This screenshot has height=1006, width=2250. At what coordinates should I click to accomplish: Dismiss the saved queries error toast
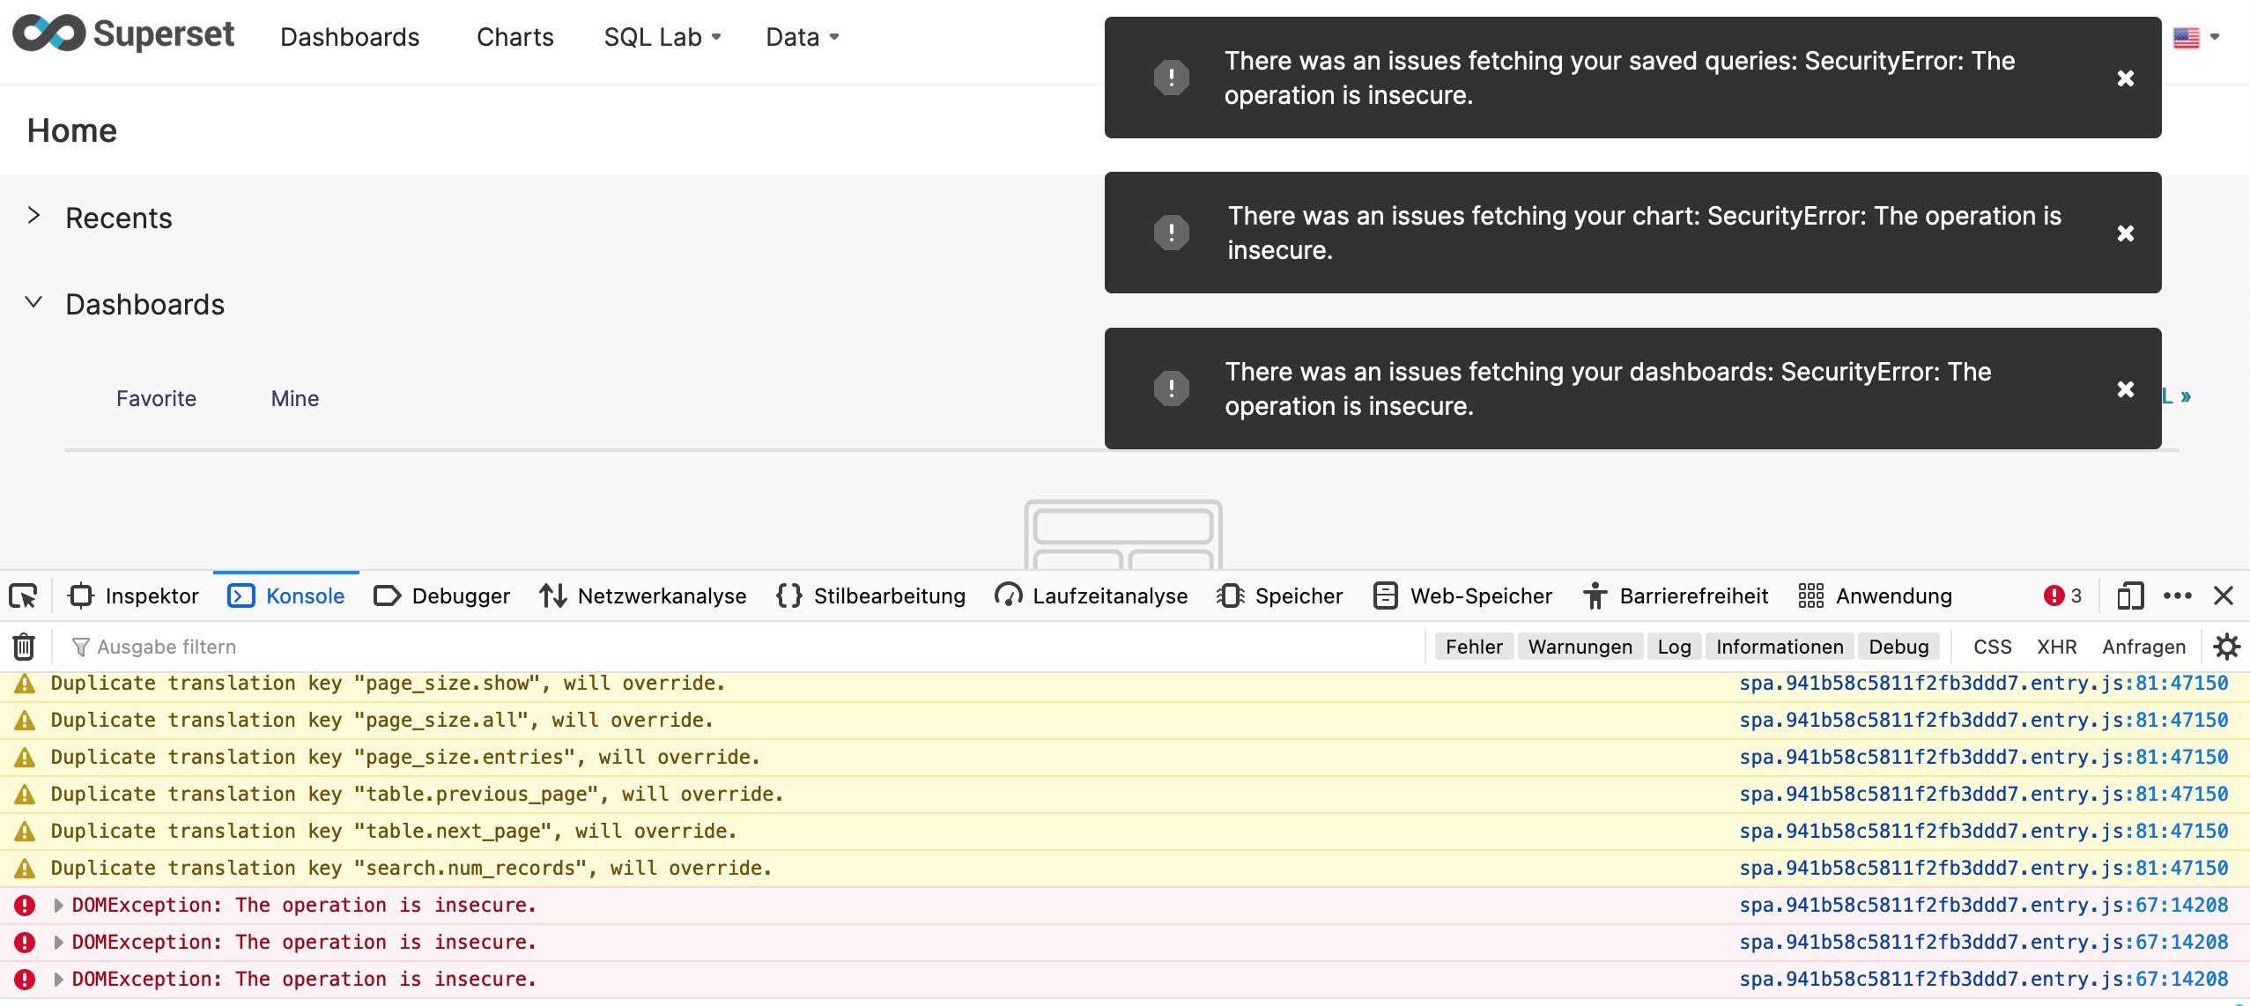(x=2126, y=78)
